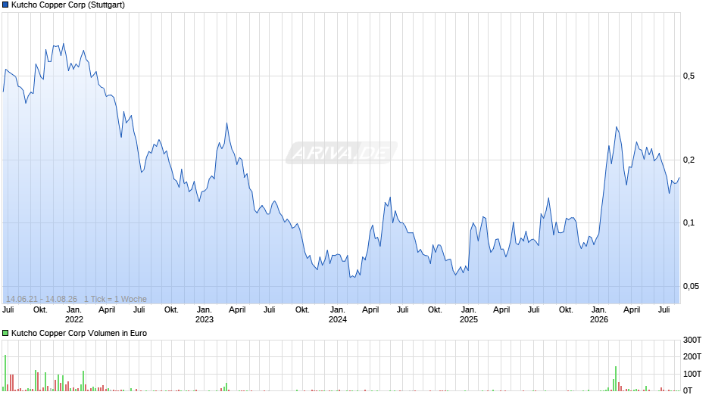
Task: Click the blue Kutcho Copper Corp legend square
Action: pos(5,5)
